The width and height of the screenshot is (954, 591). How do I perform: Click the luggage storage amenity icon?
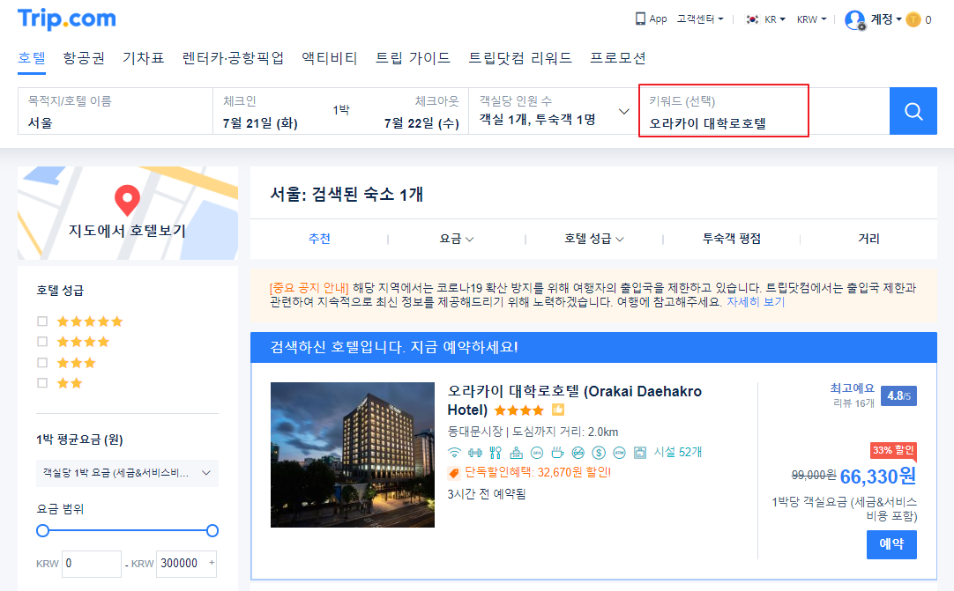tap(639, 453)
